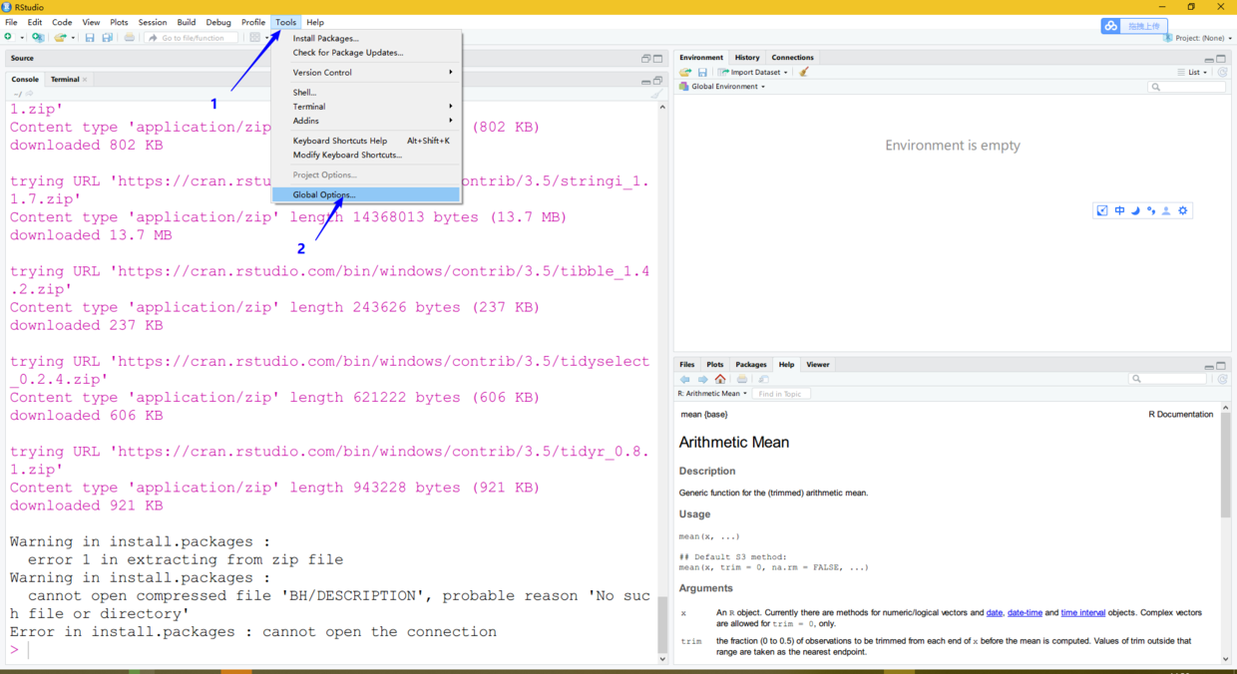The image size is (1237, 674).
Task: Switch to the Viewer tab
Action: [x=818, y=365]
